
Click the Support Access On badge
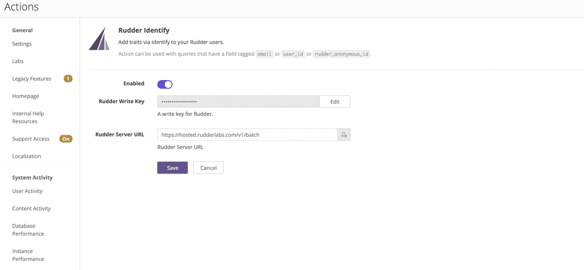[x=66, y=139]
